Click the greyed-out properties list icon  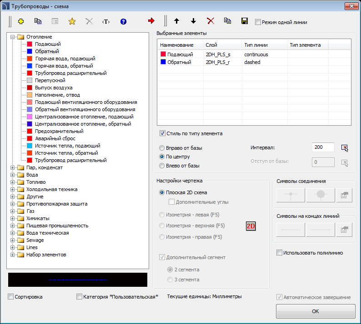55,21
